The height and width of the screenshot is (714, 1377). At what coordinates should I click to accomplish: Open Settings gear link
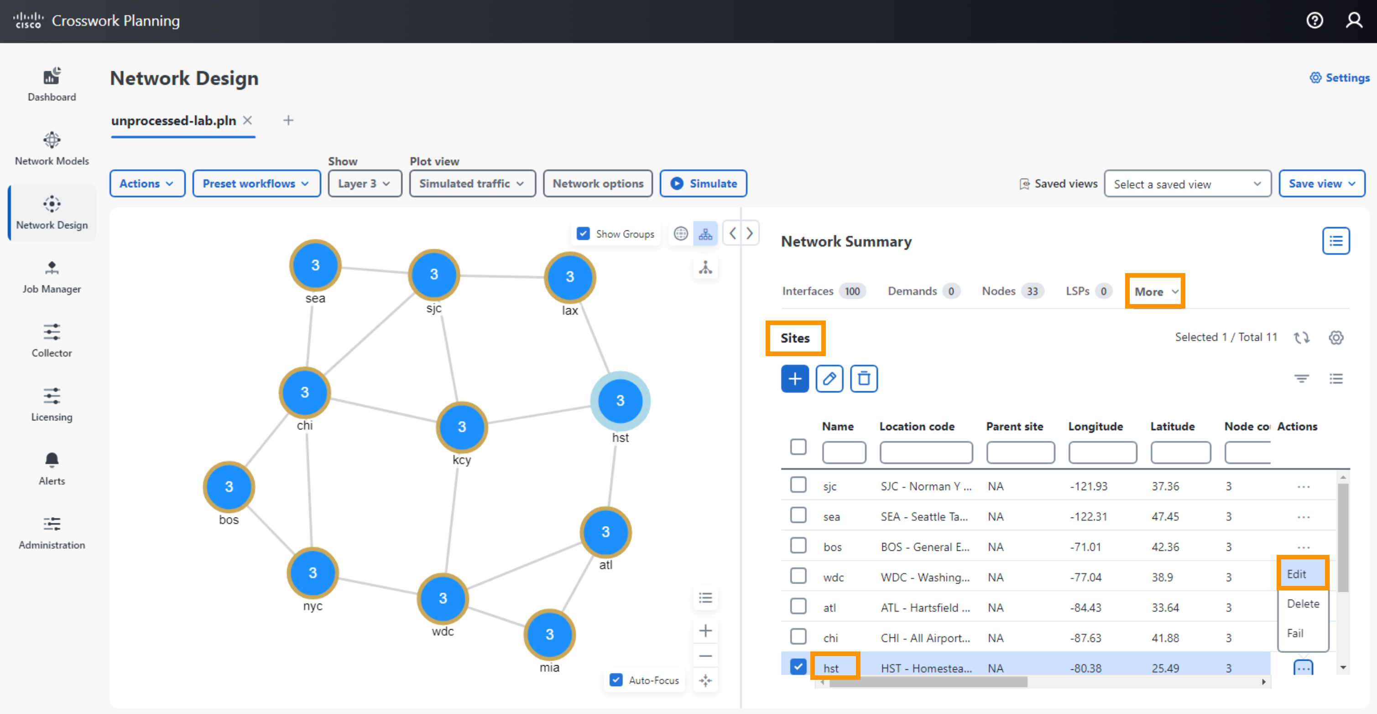tap(1339, 78)
